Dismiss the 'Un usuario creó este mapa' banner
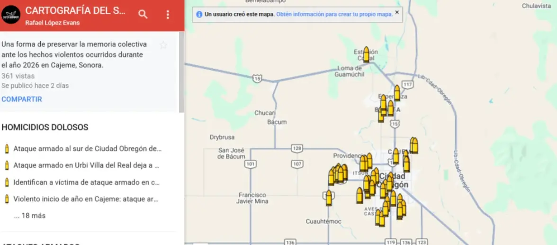Screen dimensions: 557x245 tap(397, 12)
